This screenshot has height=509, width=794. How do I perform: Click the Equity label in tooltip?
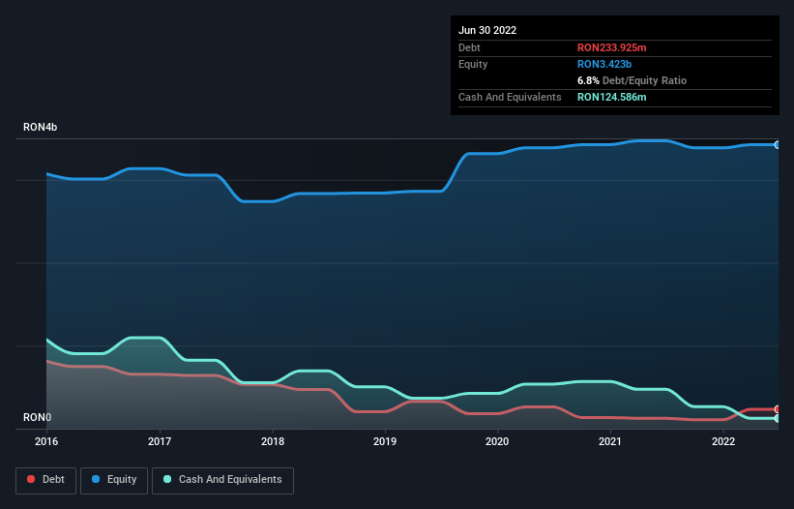(x=473, y=64)
